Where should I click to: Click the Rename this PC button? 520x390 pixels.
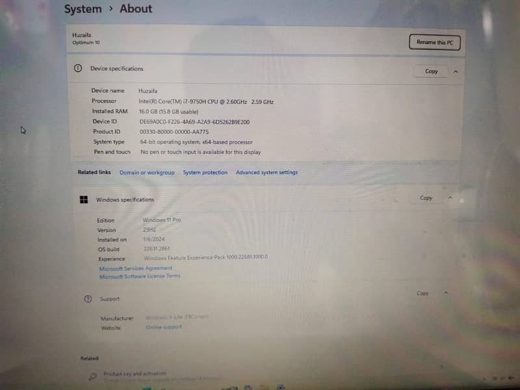pyautogui.click(x=435, y=42)
